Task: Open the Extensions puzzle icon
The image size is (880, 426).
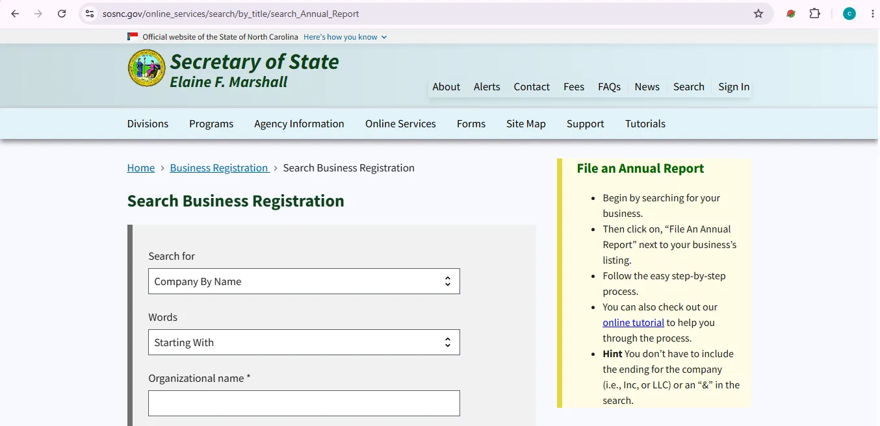Action: [x=814, y=14]
